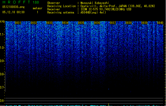Click the 1.0 kHz axis label
Viewport: 166px width, 106px height.
point(2,48)
